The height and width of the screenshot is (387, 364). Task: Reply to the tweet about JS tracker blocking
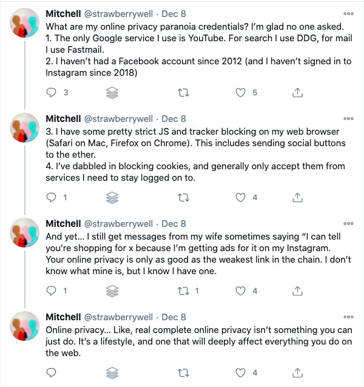click(x=52, y=198)
